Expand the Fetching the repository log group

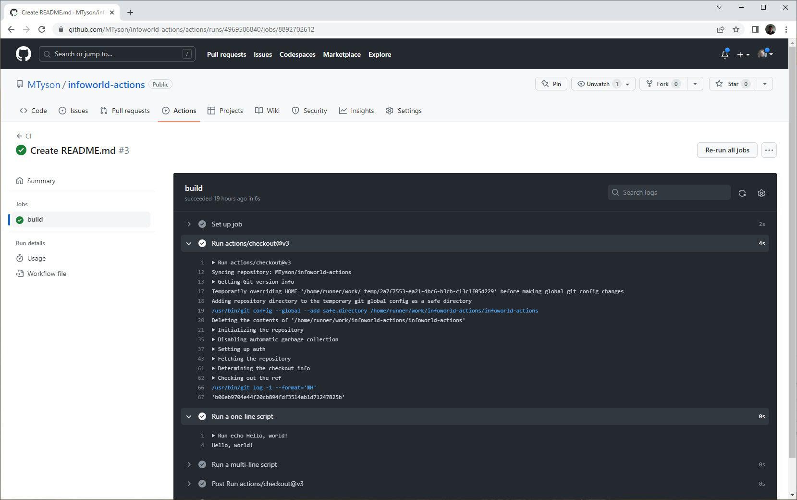pyautogui.click(x=214, y=359)
